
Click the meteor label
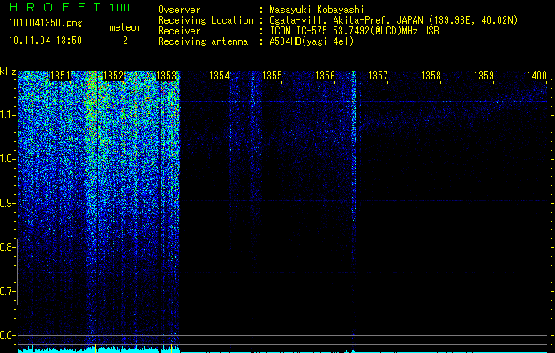(125, 27)
